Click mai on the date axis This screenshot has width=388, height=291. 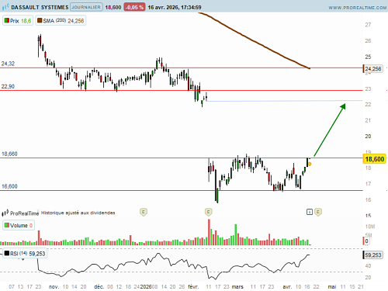[x=332, y=286]
